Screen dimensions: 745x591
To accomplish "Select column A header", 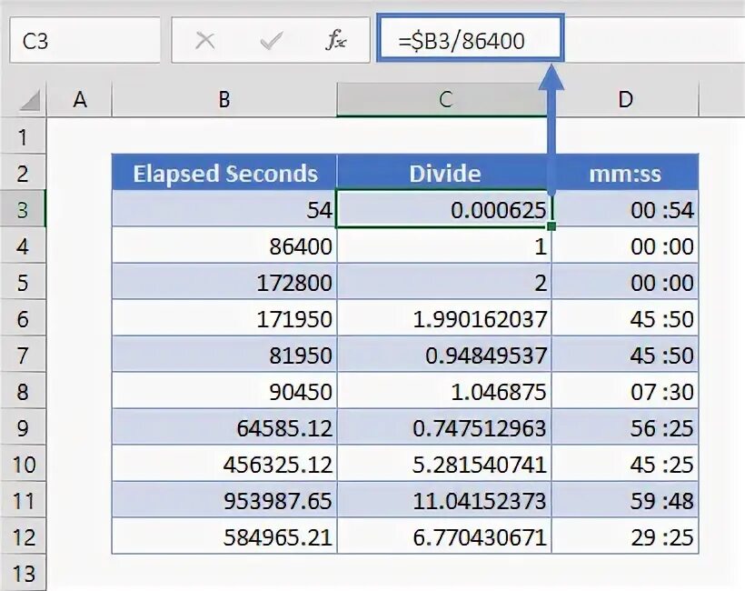I will tap(80, 100).
